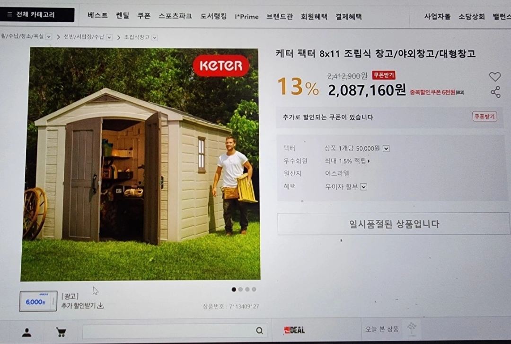Select the first image carousel dot
Image resolution: width=511 pixels, height=344 pixels.
point(234,290)
